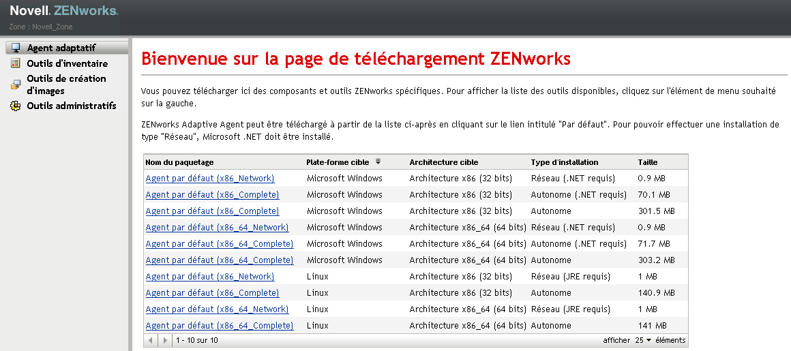The height and width of the screenshot is (351, 791).
Task: Sort by Nom du paquetage column header
Action: point(179,162)
